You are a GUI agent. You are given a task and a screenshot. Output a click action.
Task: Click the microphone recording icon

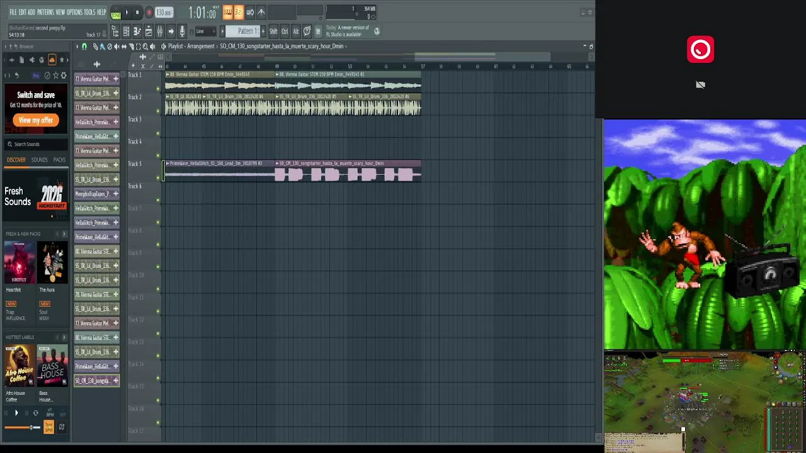(x=182, y=31)
